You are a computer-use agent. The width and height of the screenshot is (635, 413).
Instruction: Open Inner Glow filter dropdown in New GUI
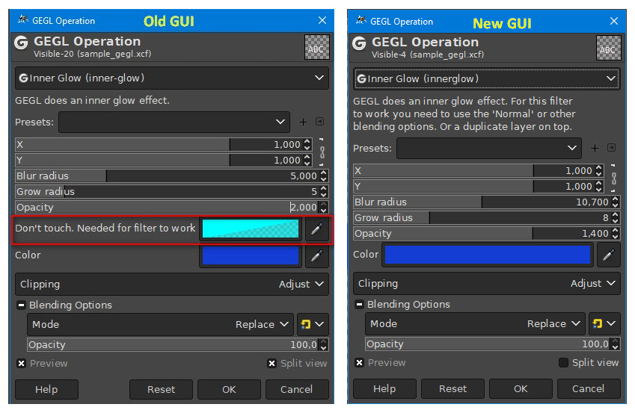click(486, 79)
